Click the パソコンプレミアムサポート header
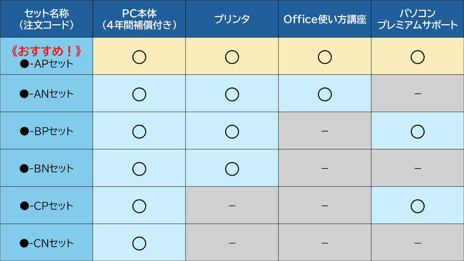 point(417,19)
